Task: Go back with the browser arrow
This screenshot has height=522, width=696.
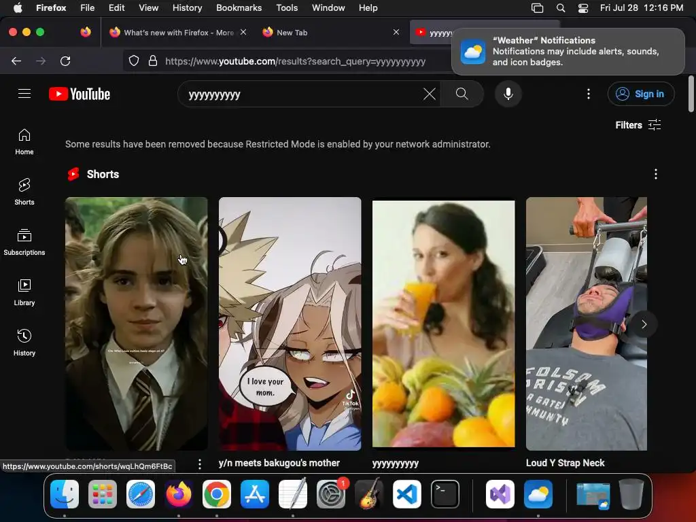Action: [16, 61]
